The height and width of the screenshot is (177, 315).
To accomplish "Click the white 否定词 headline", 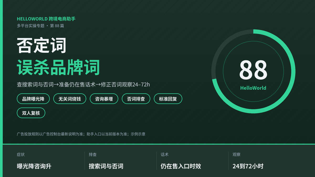I will click(x=41, y=45).
